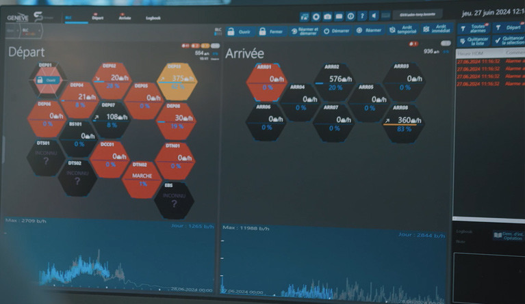Open the help question mark icon
Viewport: 525px width, 304px height.
point(362,16)
